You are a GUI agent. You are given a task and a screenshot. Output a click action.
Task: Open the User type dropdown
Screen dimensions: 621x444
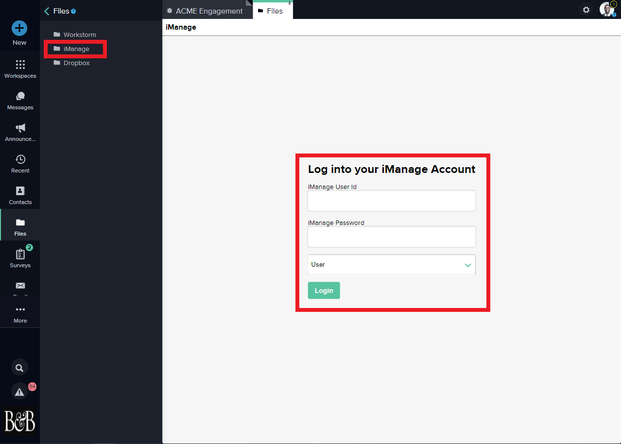[x=392, y=265]
